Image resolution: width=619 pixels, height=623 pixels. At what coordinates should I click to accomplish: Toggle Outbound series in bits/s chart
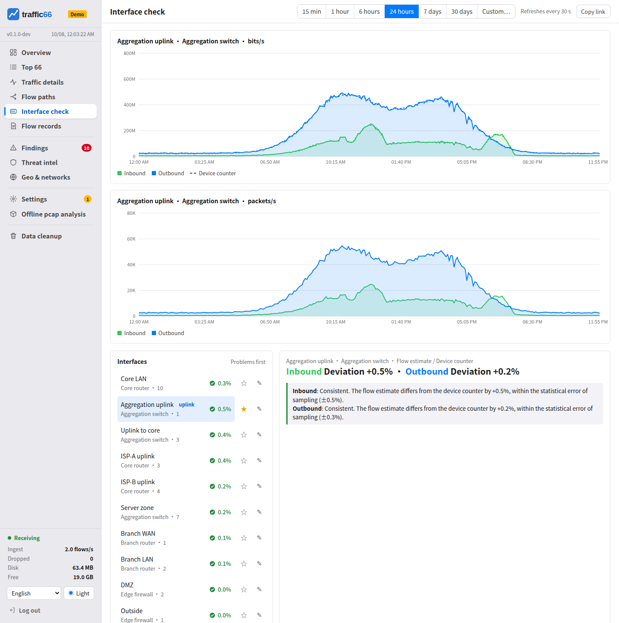click(x=168, y=173)
